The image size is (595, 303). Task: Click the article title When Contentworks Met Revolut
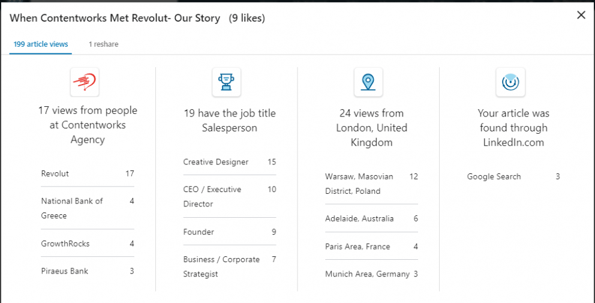coord(115,18)
